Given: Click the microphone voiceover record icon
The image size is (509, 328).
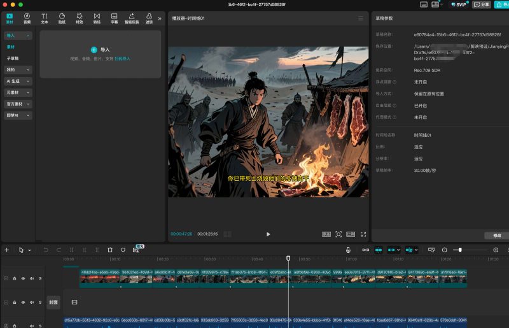Looking at the screenshot, I should (x=349, y=250).
